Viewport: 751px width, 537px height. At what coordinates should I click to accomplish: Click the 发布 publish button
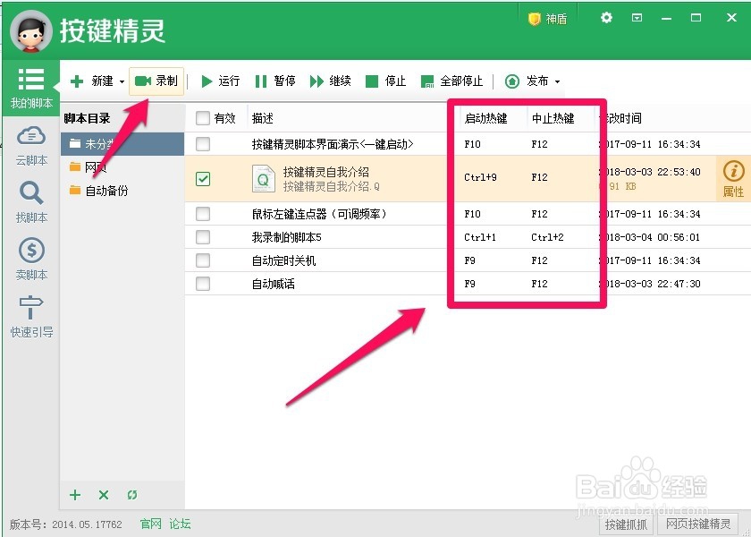[x=527, y=81]
